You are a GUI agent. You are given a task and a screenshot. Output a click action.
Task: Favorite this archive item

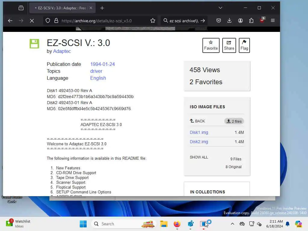211,45
